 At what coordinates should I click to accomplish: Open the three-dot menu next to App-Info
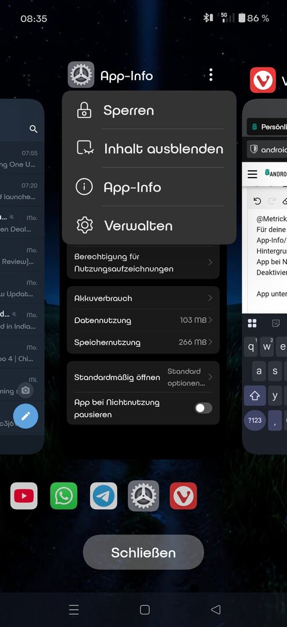pos(211,75)
